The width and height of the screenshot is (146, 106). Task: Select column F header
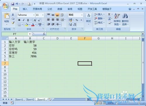coord(85,38)
